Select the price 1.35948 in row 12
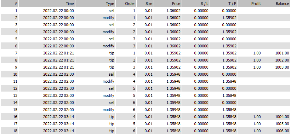 pos(173,88)
